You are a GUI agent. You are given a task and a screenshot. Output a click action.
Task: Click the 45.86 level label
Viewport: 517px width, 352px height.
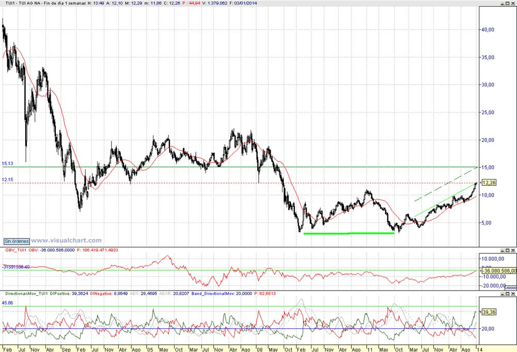coord(7,303)
